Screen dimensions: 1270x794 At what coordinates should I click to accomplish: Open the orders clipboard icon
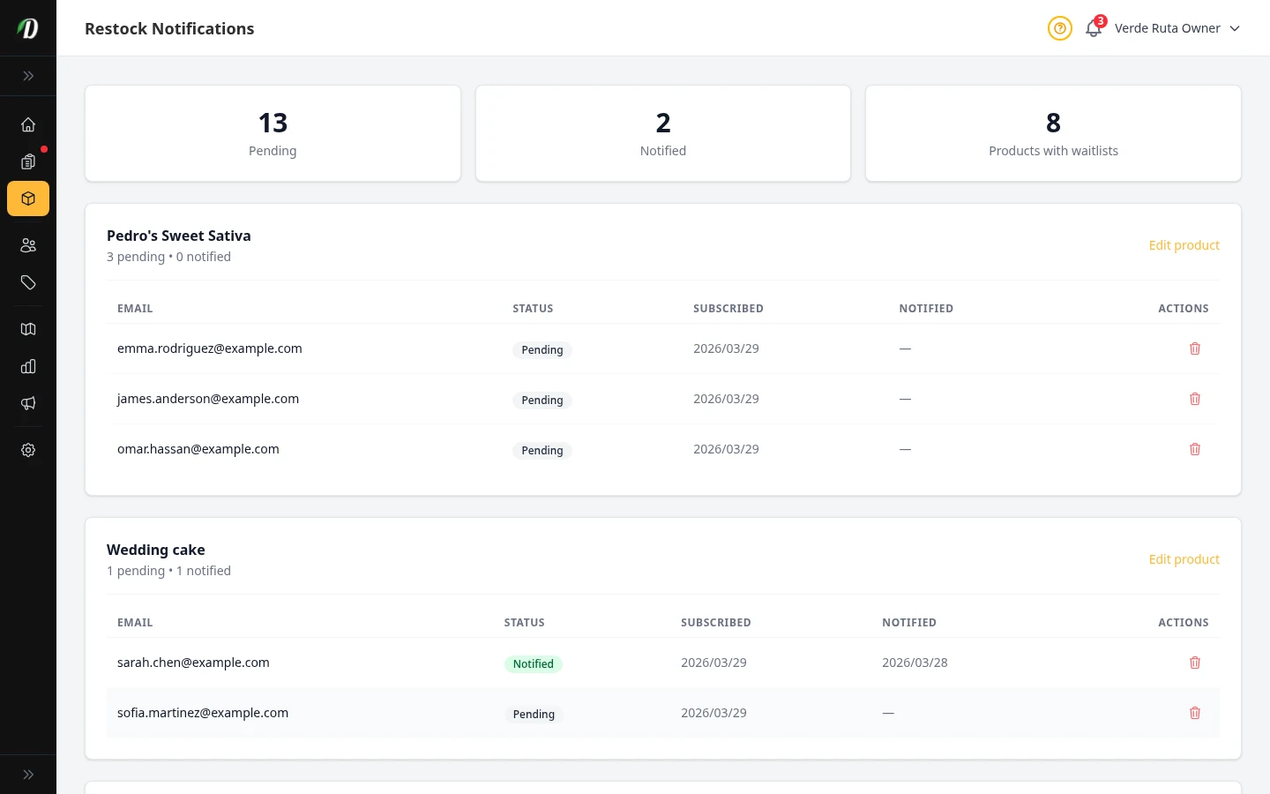pyautogui.click(x=28, y=161)
